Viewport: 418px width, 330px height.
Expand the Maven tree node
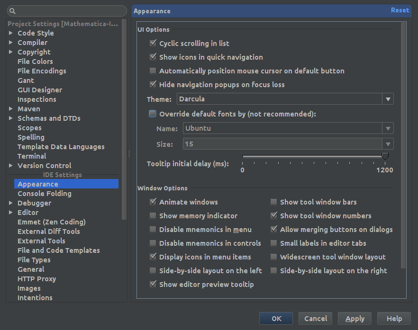coord(10,109)
